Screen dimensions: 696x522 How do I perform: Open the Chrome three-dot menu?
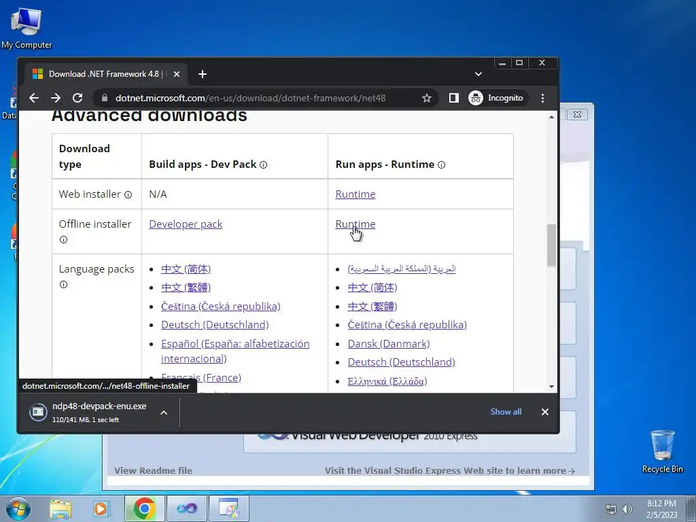click(542, 98)
